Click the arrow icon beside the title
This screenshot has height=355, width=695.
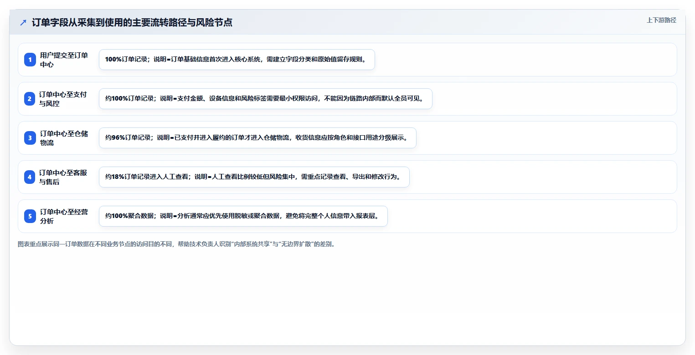[23, 22]
